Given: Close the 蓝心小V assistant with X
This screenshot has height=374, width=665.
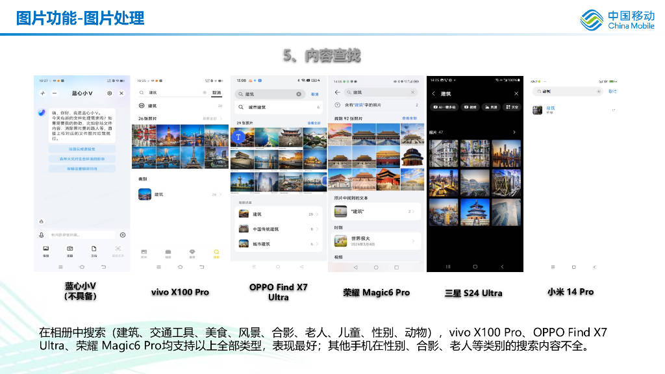Looking at the screenshot, I should [x=121, y=93].
